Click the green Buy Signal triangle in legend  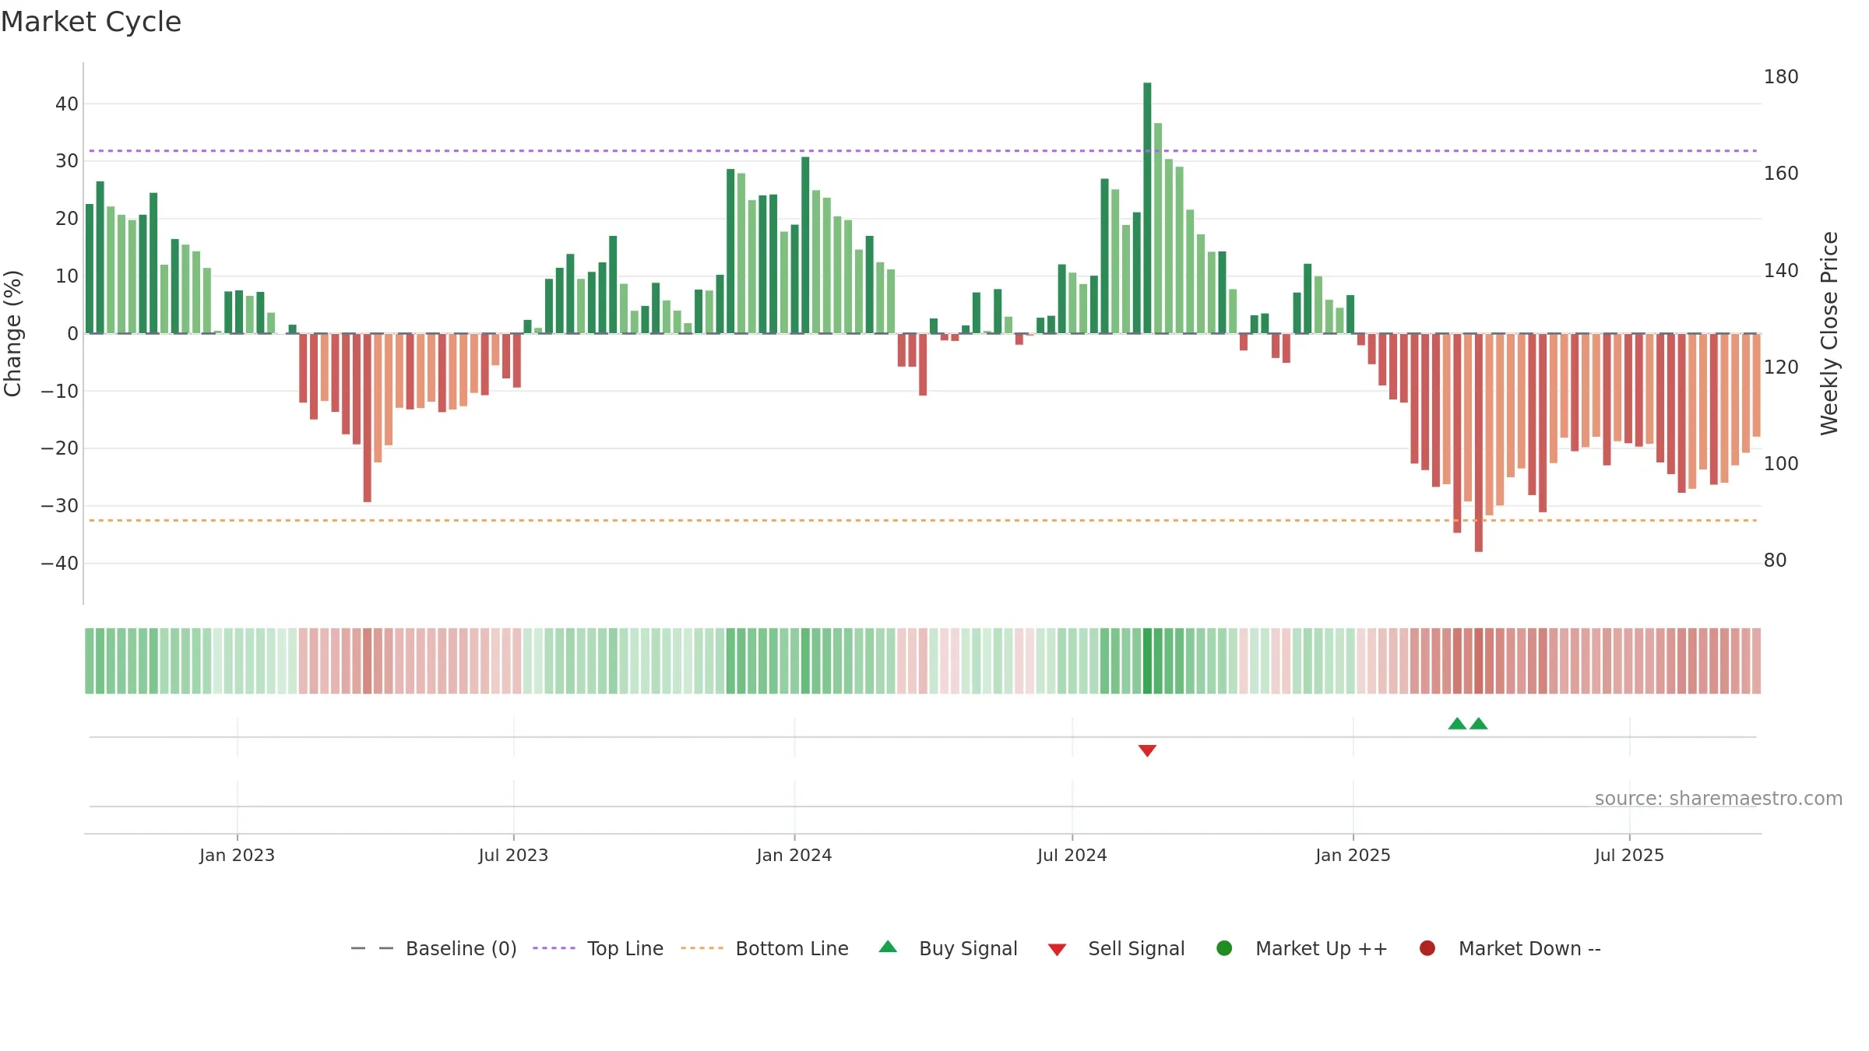pos(888,947)
